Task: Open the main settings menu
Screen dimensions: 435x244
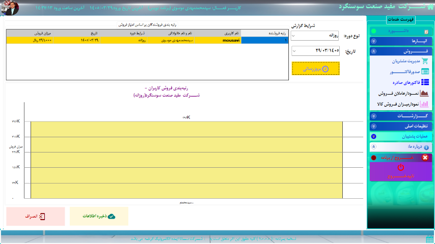Action: (400, 126)
